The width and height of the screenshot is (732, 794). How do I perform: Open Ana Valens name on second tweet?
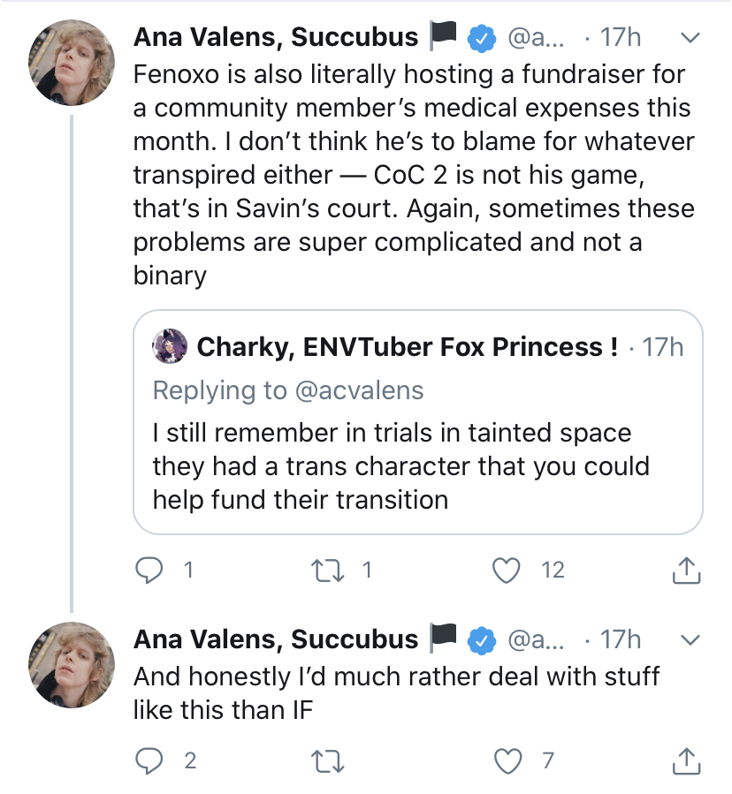point(276,639)
